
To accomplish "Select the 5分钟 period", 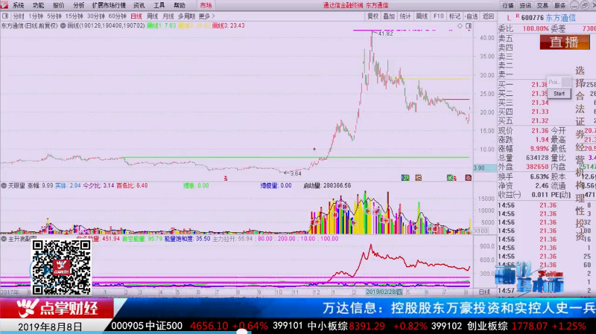I will pyautogui.click(x=54, y=16).
